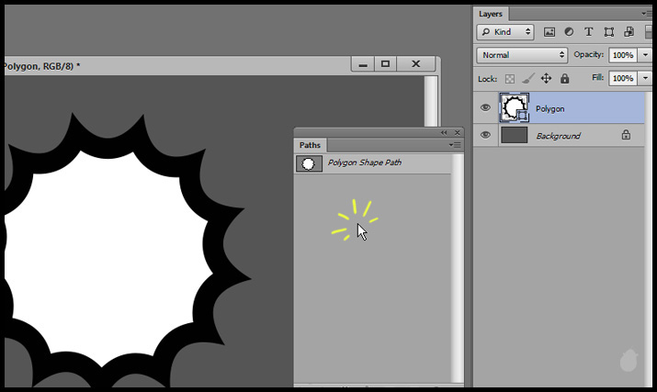Click the pixel layer filter icon
The height and width of the screenshot is (392, 657).
click(549, 32)
